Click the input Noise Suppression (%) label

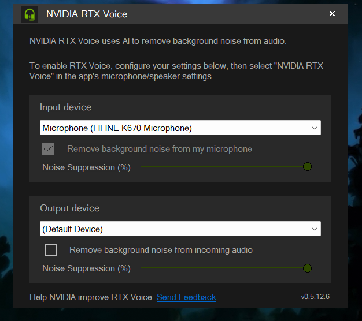(x=86, y=167)
